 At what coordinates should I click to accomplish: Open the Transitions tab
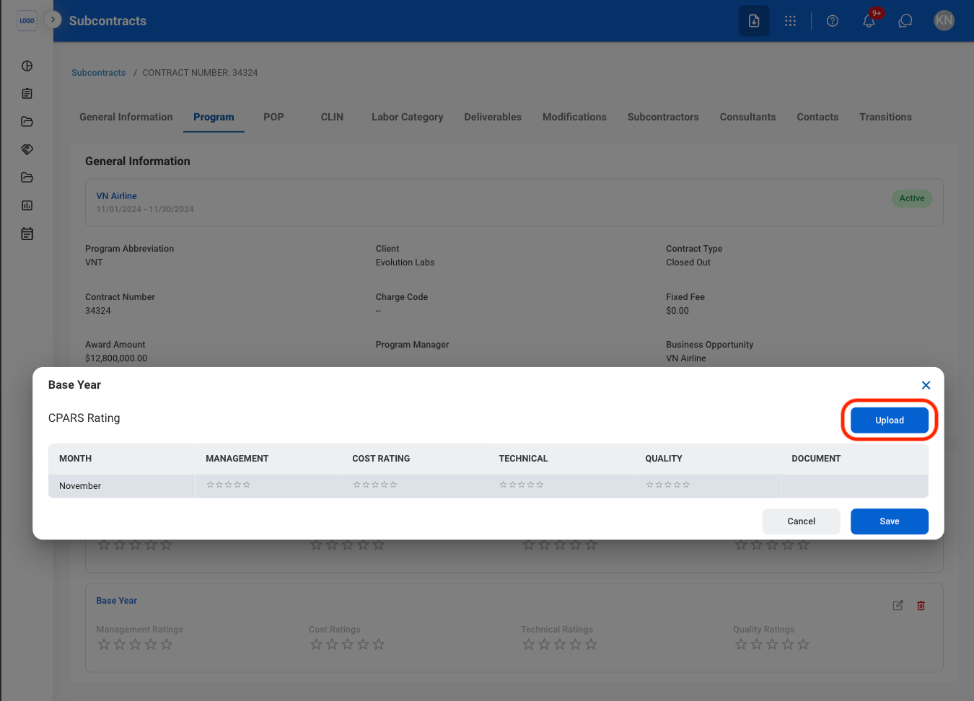coord(885,117)
